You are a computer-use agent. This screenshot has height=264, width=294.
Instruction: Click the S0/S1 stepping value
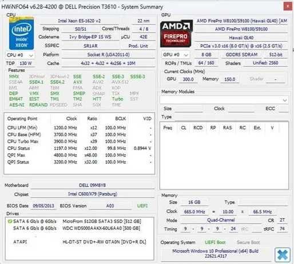pyautogui.click(x=81, y=29)
